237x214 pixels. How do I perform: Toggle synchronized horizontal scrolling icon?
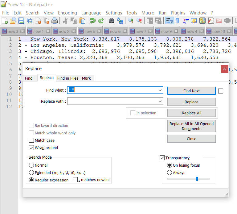click(x=158, y=21)
